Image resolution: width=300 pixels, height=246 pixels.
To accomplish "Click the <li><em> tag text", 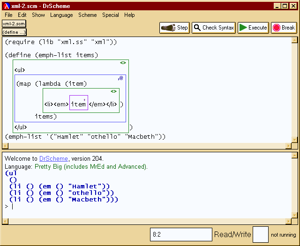I will coord(56,104).
